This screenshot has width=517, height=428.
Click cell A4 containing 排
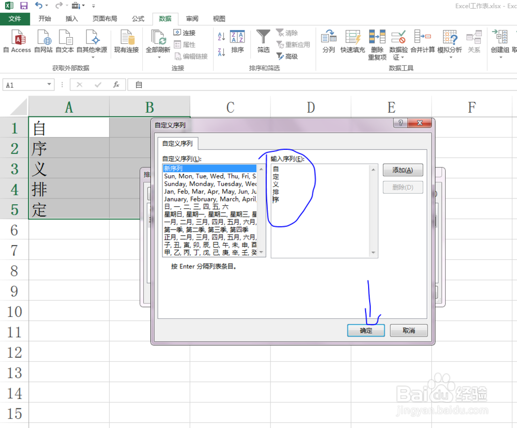[69, 189]
